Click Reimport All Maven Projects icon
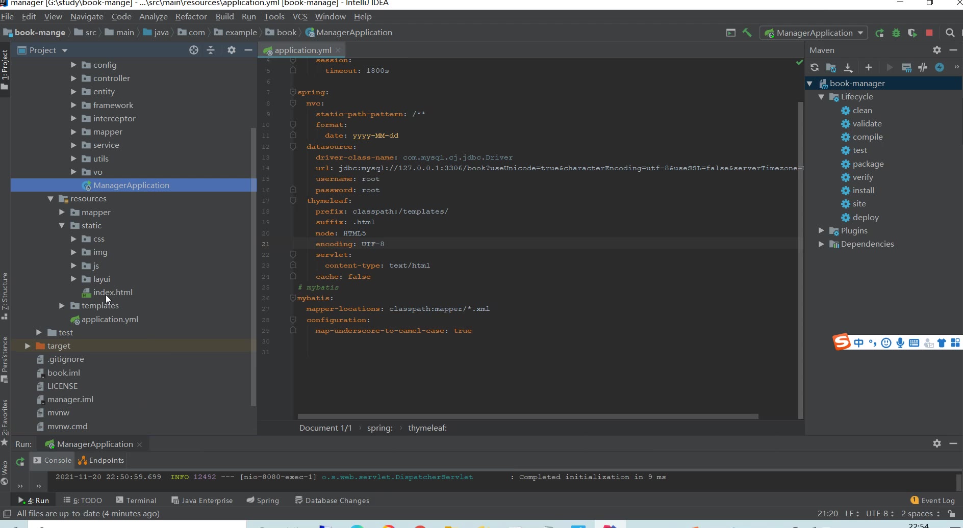The height and width of the screenshot is (528, 963). click(x=815, y=67)
